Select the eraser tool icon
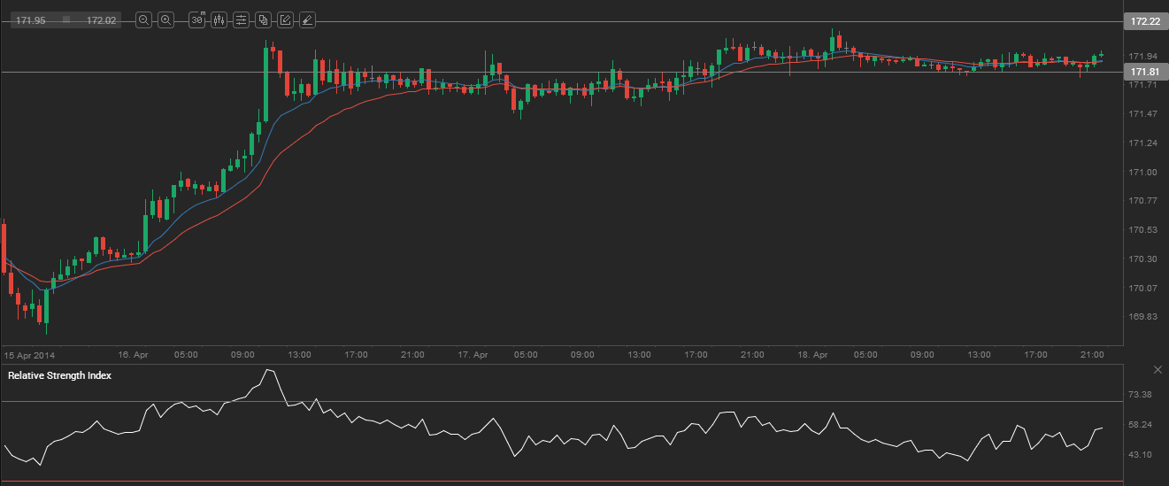The height and width of the screenshot is (486, 1169). (x=306, y=19)
